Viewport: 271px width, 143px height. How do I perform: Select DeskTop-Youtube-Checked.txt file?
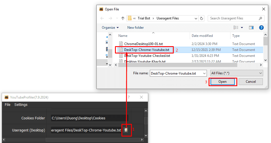(147, 56)
